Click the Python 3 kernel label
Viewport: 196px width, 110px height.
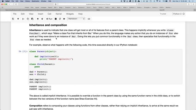(177, 14)
